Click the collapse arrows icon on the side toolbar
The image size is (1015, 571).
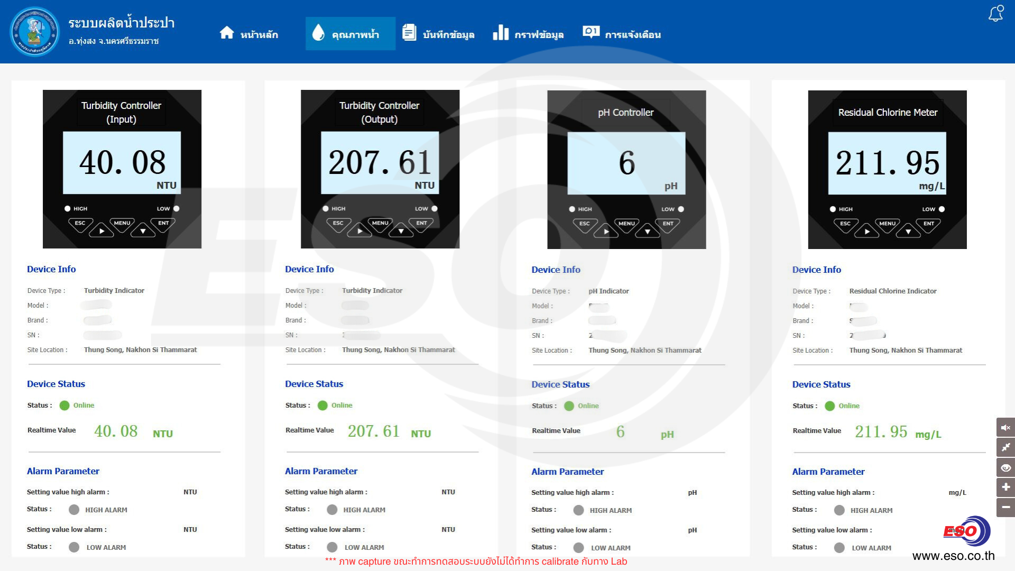point(1005,447)
